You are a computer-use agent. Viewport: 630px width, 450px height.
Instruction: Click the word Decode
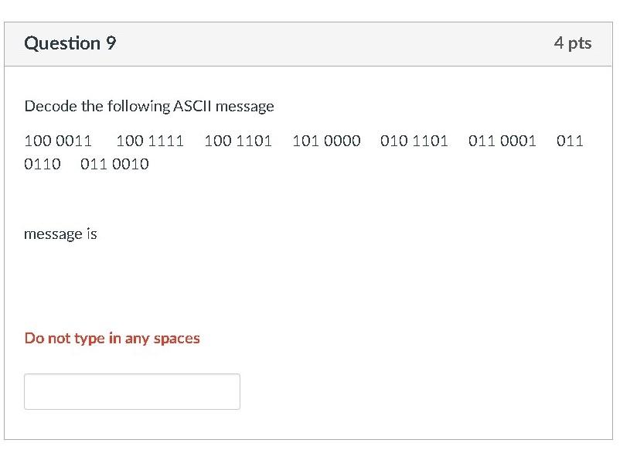point(50,107)
